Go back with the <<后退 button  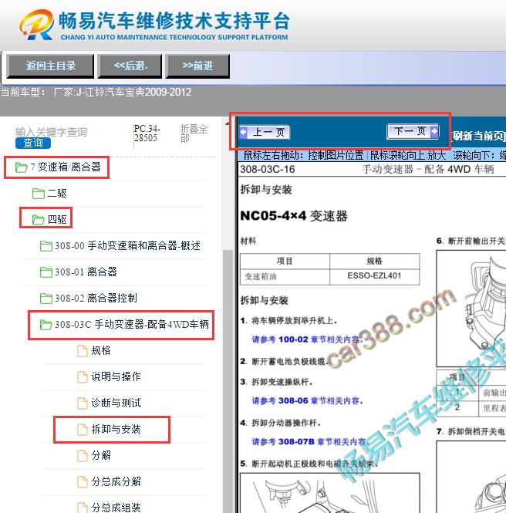click(x=130, y=66)
